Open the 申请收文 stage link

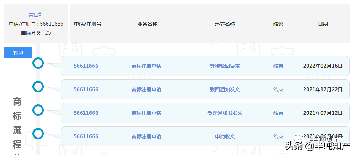click(225, 137)
